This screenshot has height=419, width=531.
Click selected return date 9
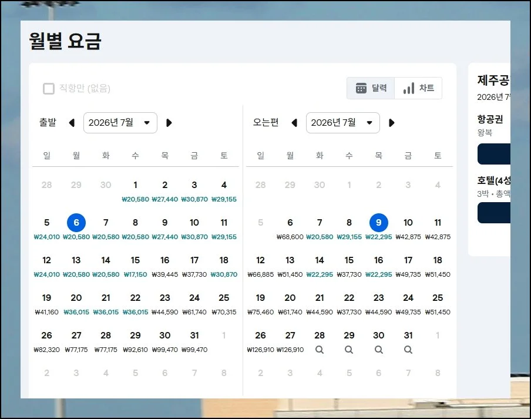pos(378,223)
